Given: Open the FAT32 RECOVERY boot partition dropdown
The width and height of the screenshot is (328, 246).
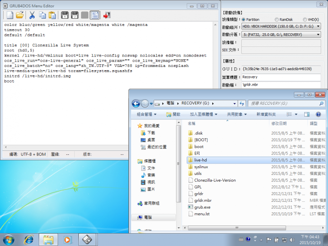Looking at the screenshot, I should [281, 35].
